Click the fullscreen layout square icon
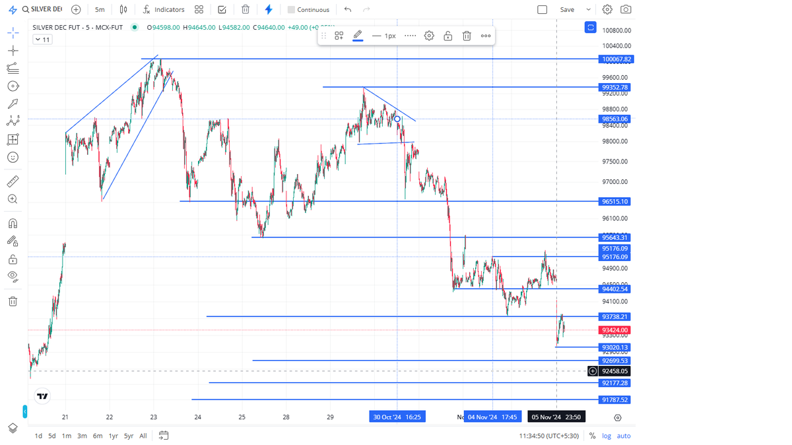Screen dimensions: 792x445 click(x=543, y=10)
